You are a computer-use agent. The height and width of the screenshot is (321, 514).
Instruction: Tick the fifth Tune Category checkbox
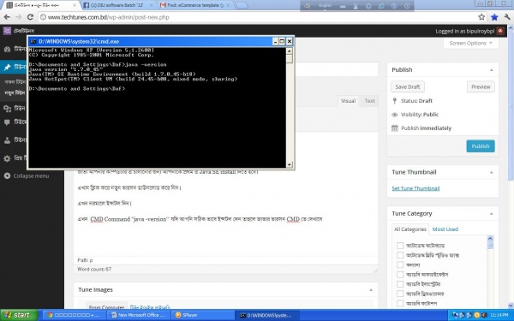[x=400, y=284]
